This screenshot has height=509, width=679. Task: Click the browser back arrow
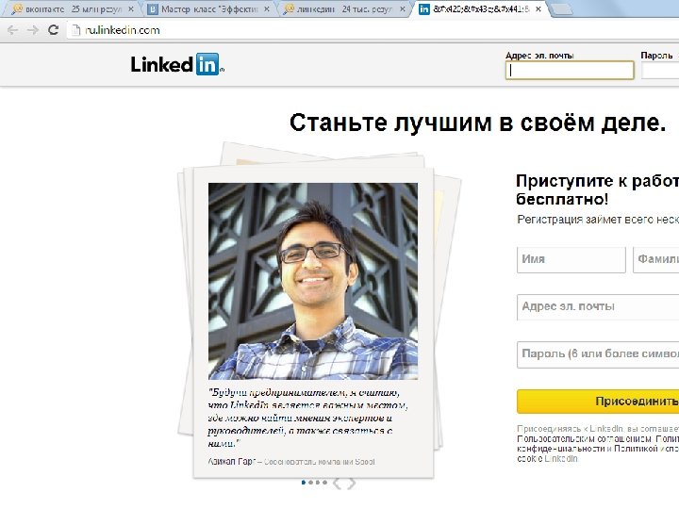coord(12,30)
